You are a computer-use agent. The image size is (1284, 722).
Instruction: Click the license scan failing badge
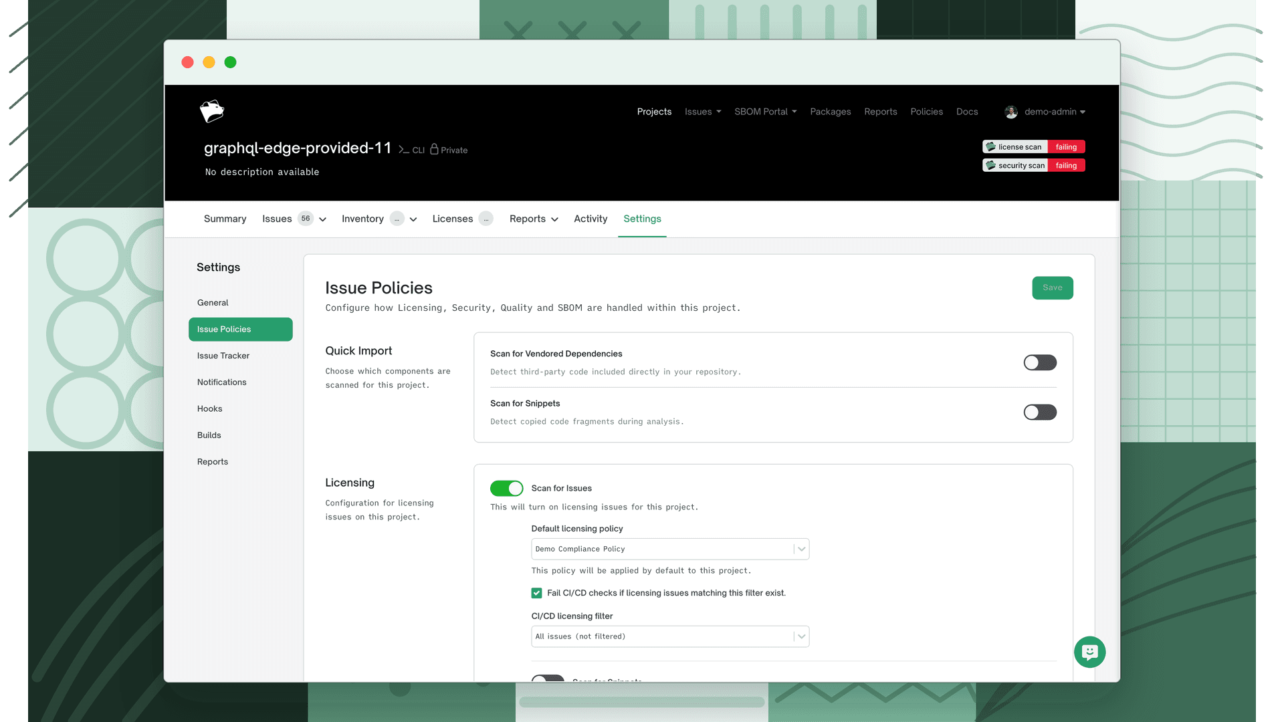[x=1033, y=147]
